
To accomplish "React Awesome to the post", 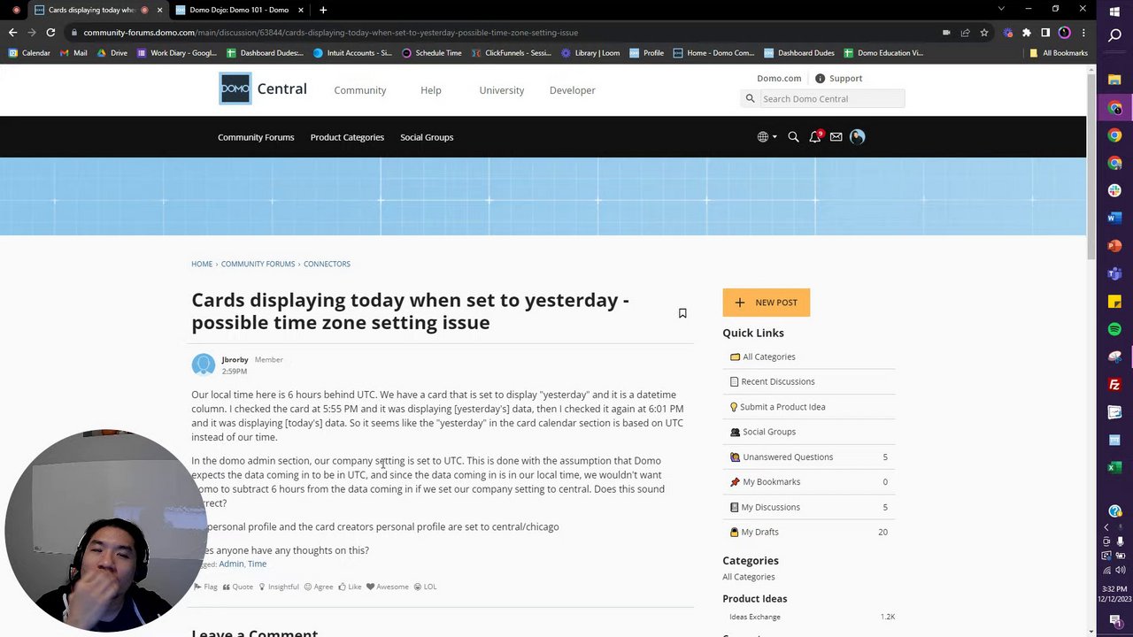I will [388, 587].
